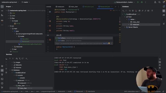Click the model breadcrumb in the status bar

point(70,91)
